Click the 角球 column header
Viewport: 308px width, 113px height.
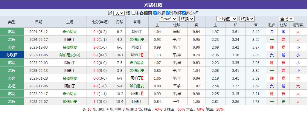click(x=119, y=22)
